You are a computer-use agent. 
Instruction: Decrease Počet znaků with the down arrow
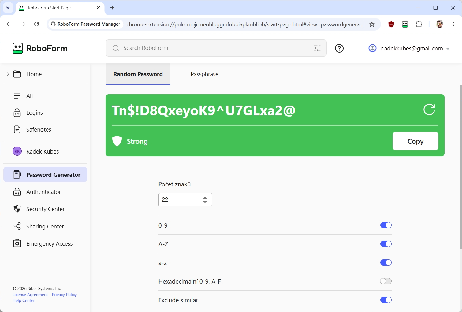point(205,202)
